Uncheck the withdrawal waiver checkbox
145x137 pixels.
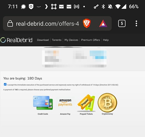click(5, 84)
